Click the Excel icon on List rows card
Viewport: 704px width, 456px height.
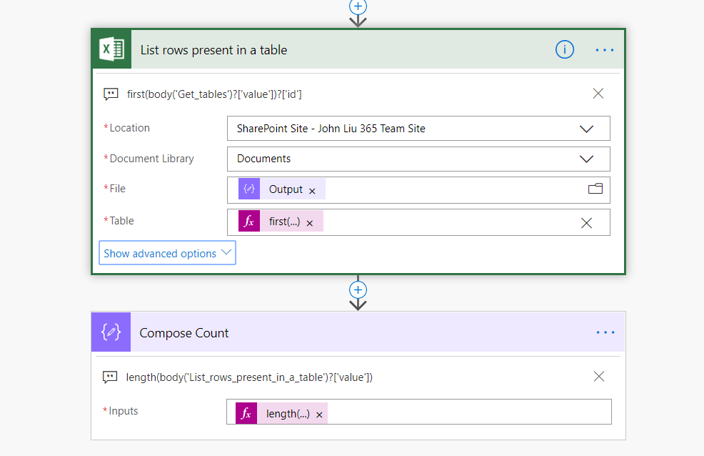coord(111,49)
